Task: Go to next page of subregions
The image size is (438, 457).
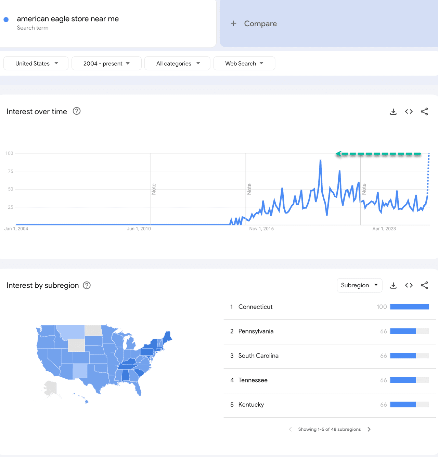Action: tap(369, 429)
